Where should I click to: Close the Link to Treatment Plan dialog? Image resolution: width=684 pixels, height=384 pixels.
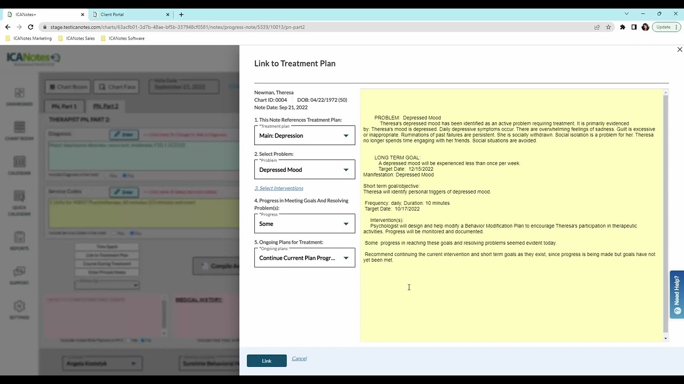(x=680, y=50)
